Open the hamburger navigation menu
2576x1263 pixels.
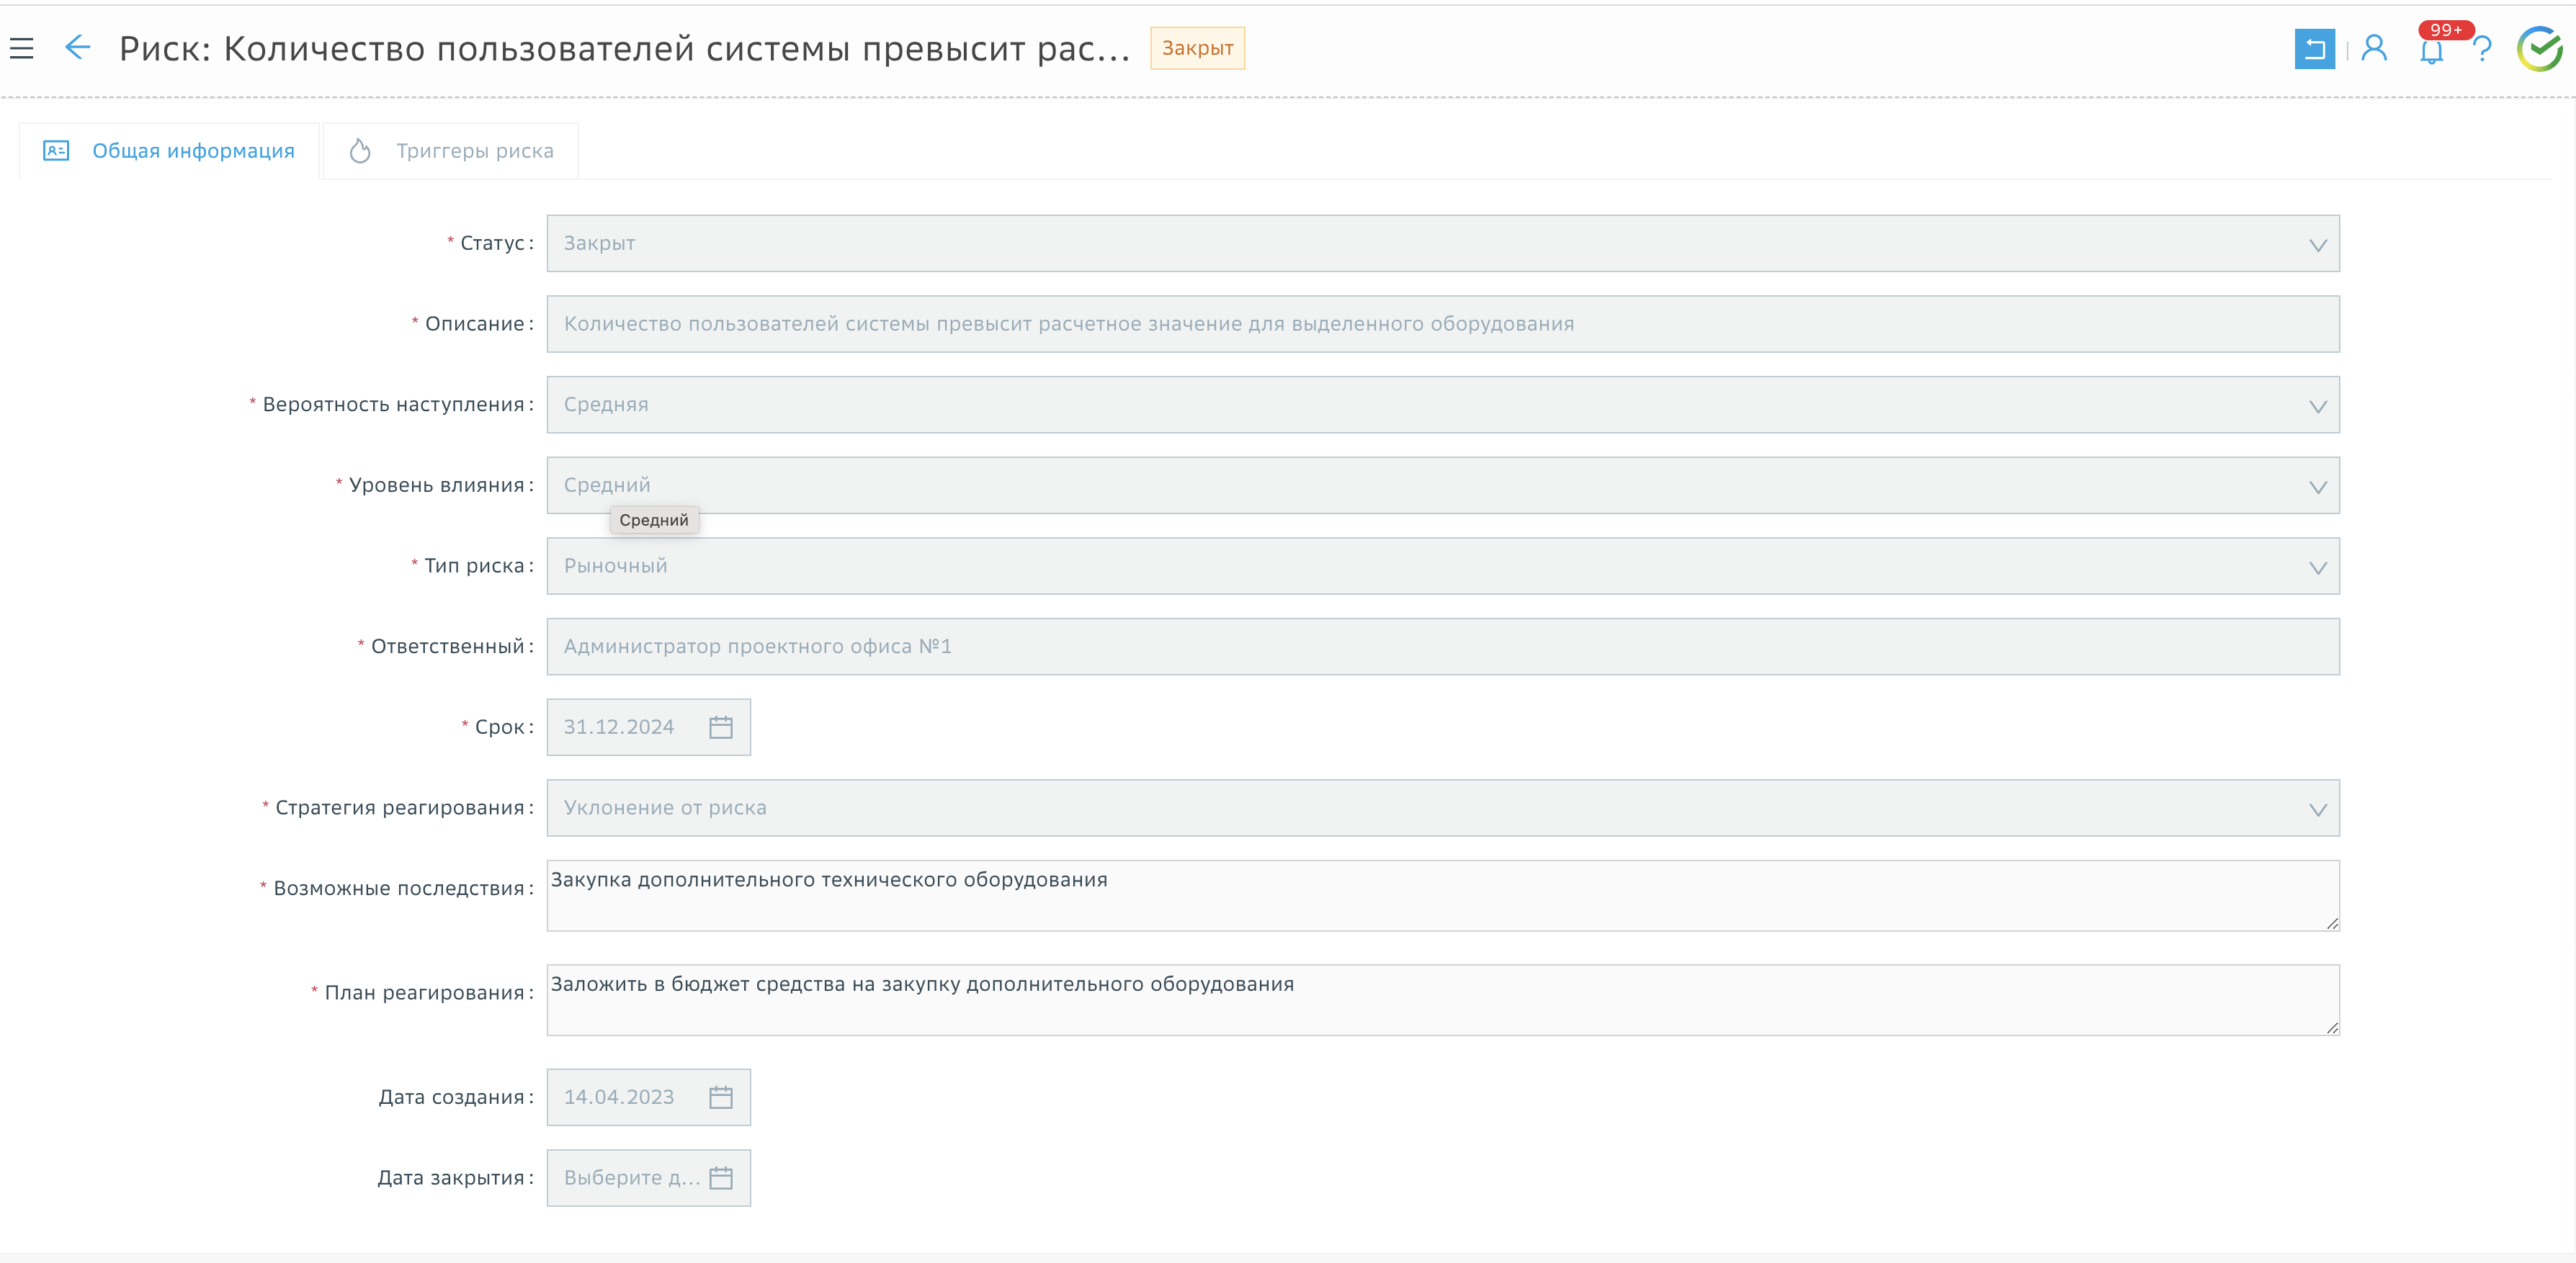click(22, 48)
